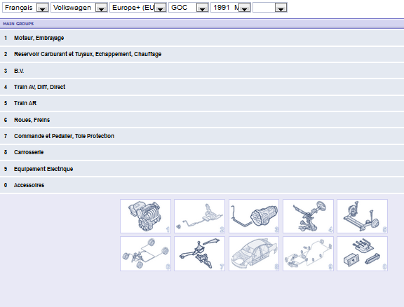Open group 3 B.V.

pos(202,71)
